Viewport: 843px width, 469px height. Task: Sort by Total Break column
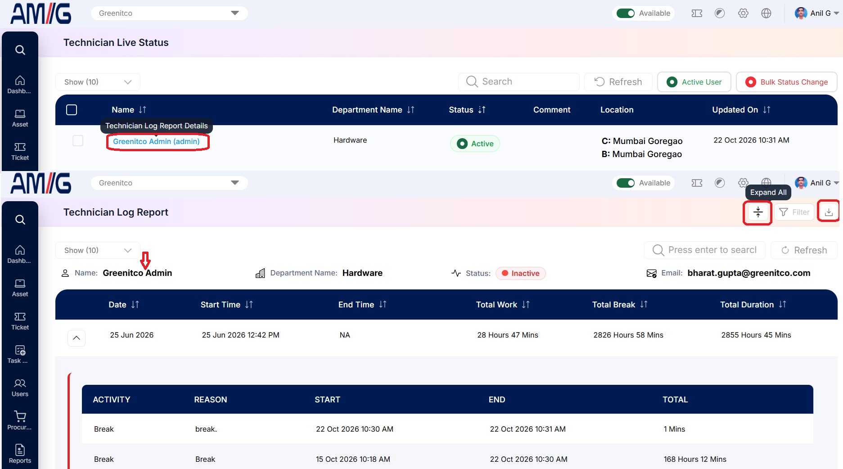coord(644,305)
